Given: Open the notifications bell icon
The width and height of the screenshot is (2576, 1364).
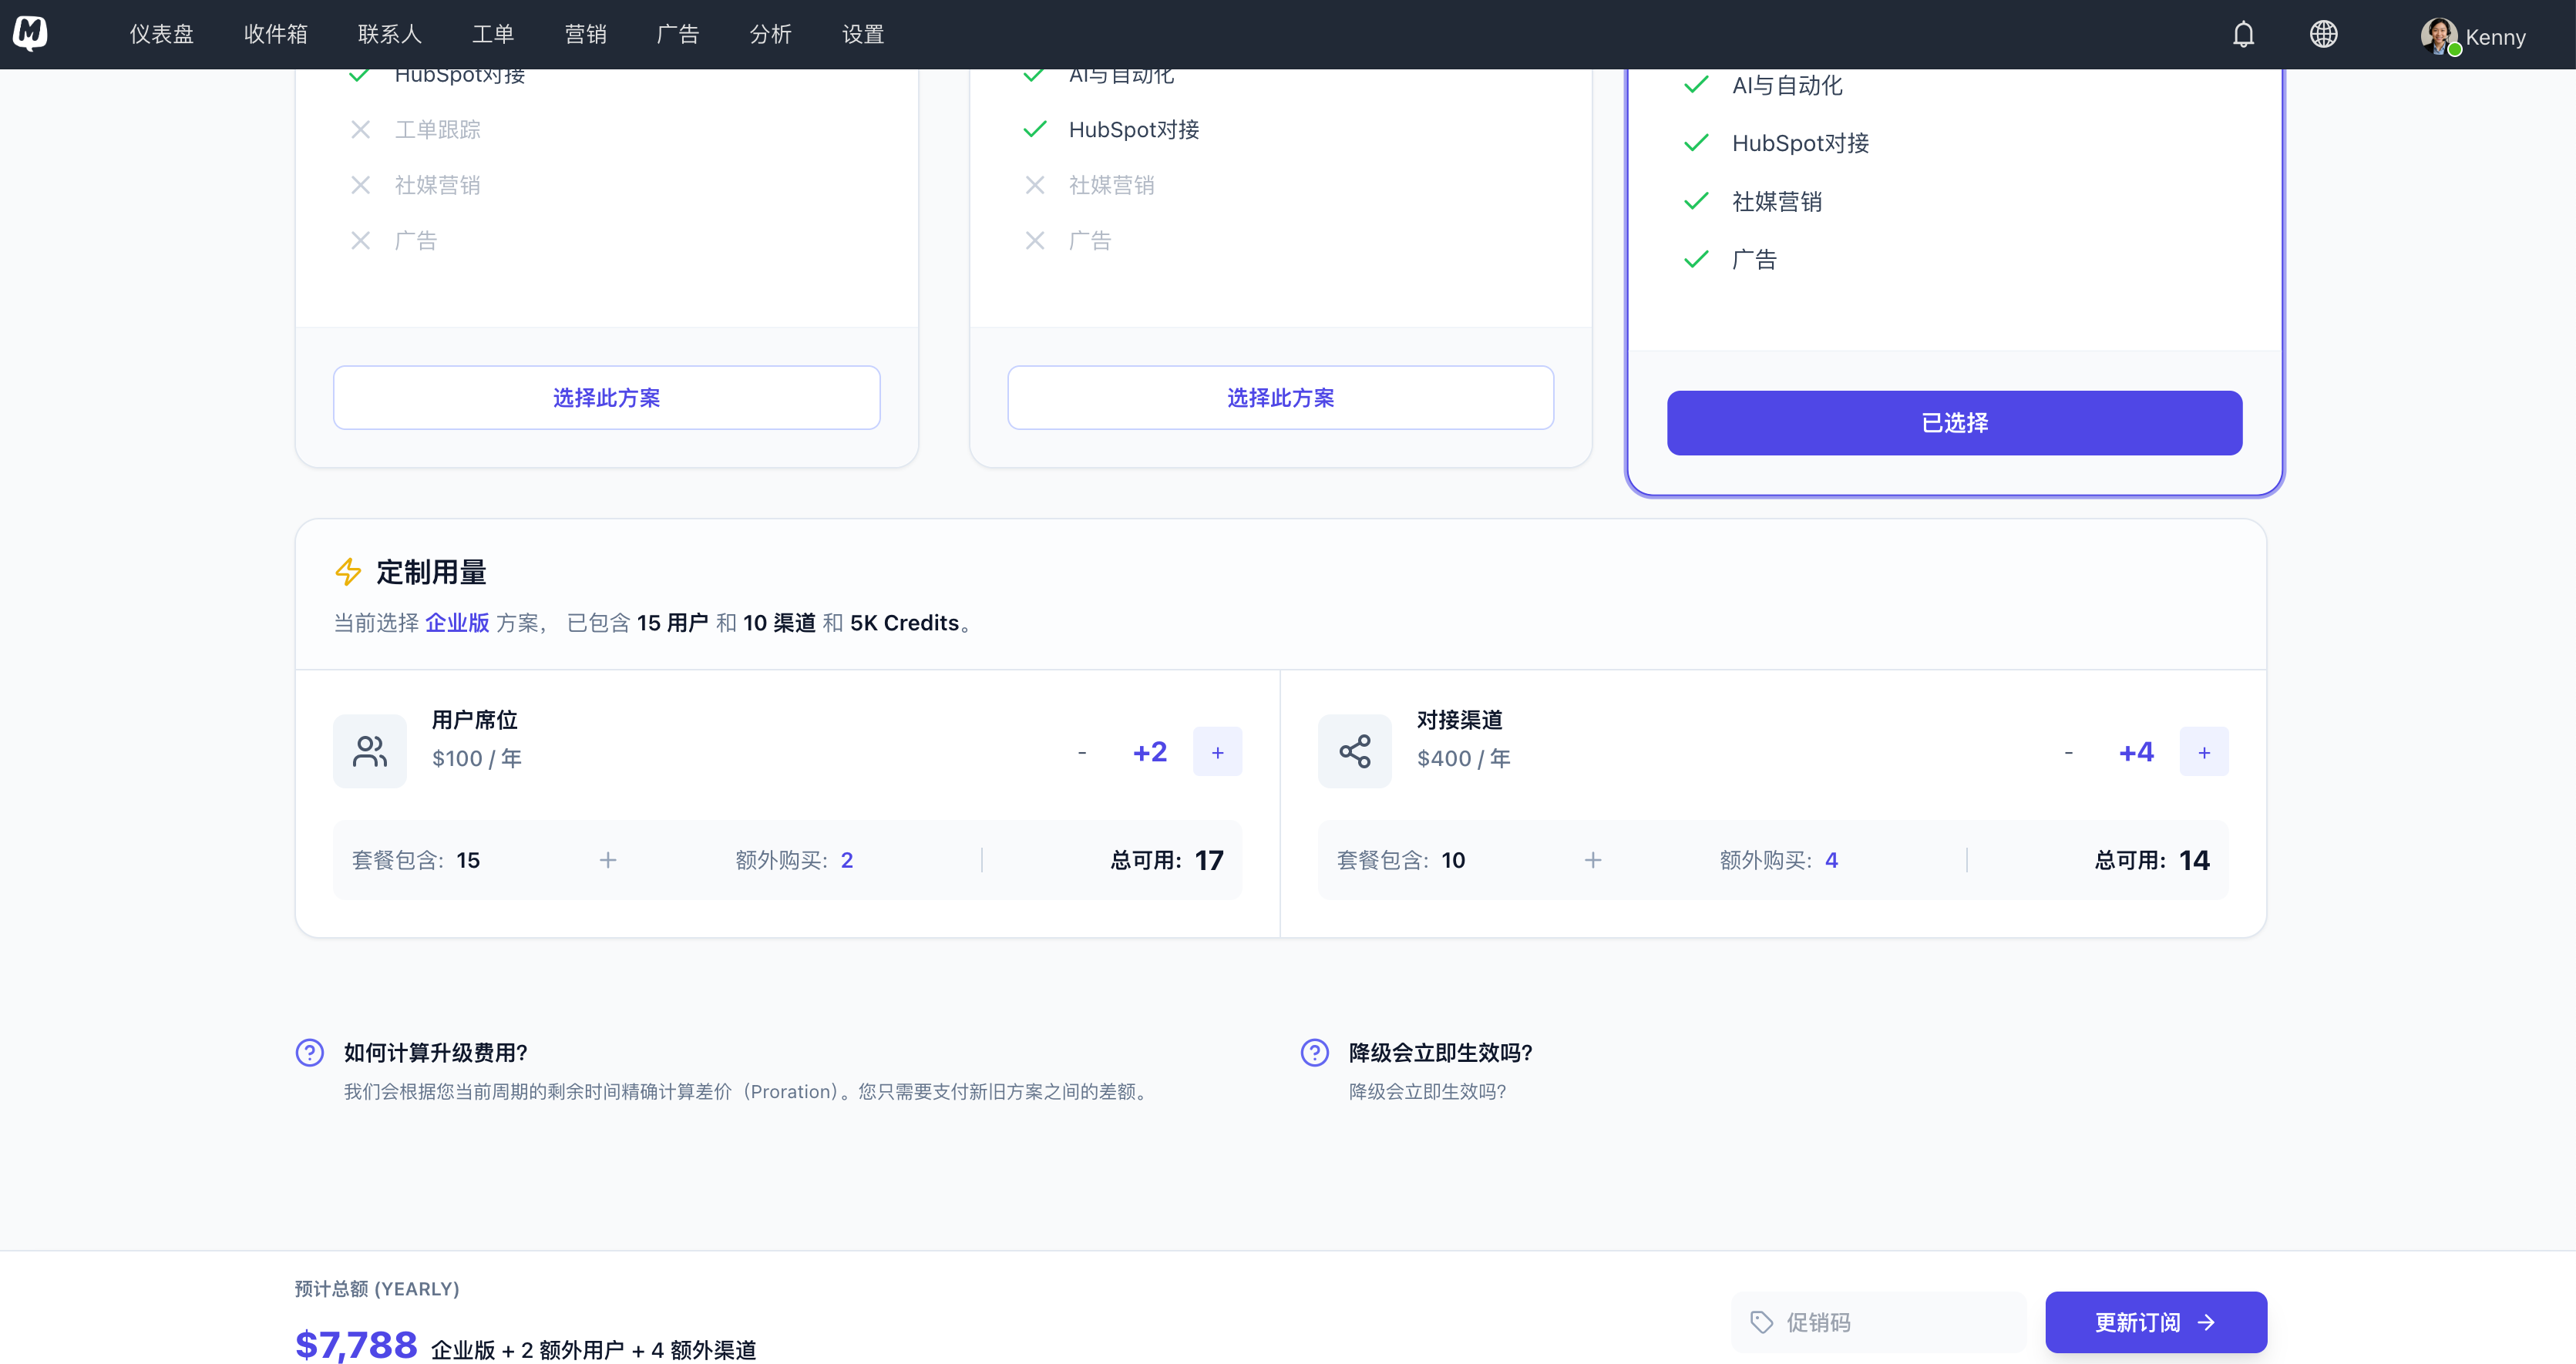Looking at the screenshot, I should 2243,33.
